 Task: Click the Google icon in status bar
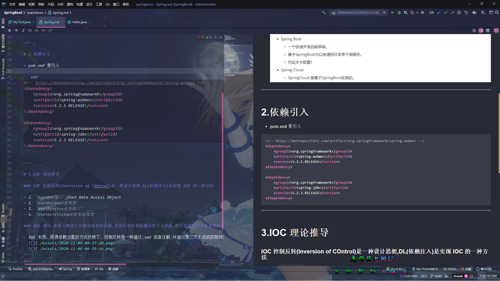point(472,276)
